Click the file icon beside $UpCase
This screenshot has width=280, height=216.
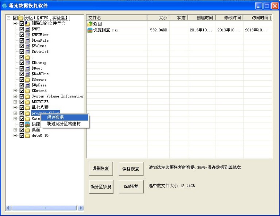[x=27, y=85]
